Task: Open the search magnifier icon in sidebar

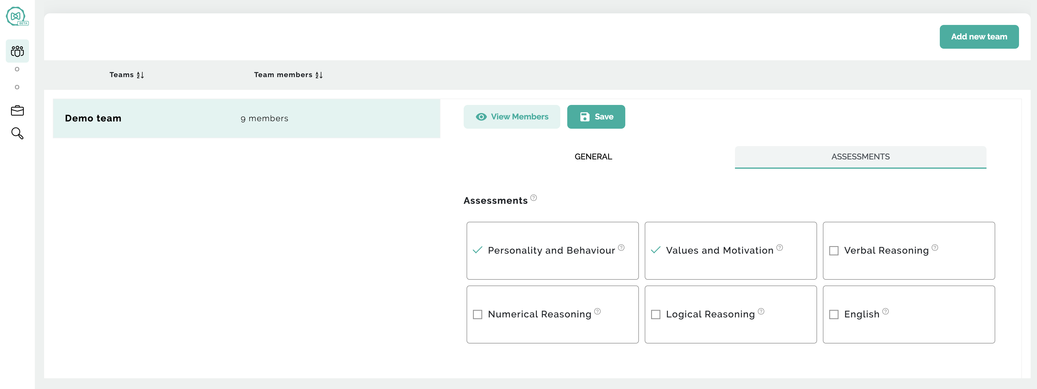Action: pos(17,133)
